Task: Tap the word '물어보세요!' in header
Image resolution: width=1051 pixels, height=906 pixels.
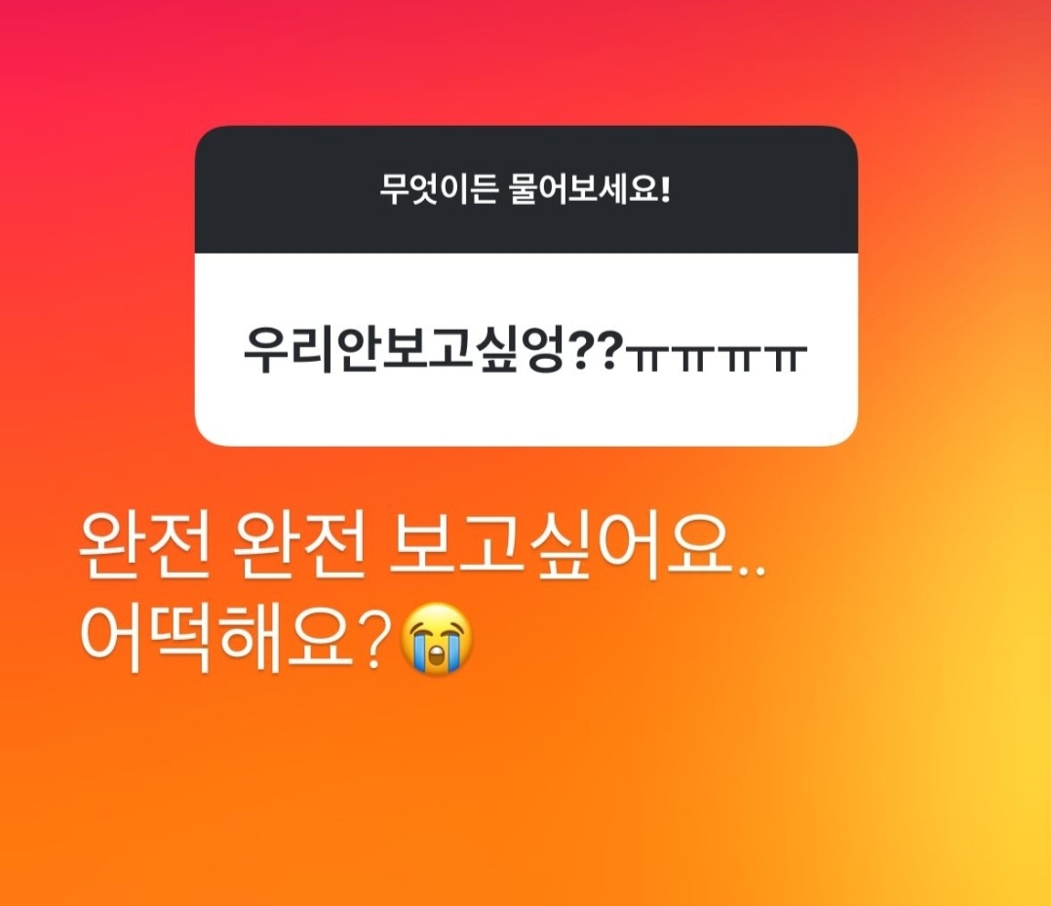Action: point(591,190)
